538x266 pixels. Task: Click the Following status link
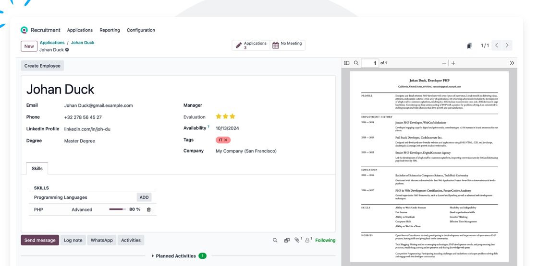pyautogui.click(x=325, y=240)
